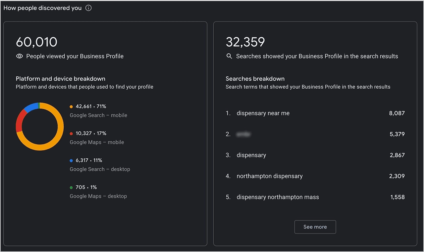This screenshot has height=252, width=424.
Task: Select the 'dispensary near me' search term
Action: coord(263,113)
